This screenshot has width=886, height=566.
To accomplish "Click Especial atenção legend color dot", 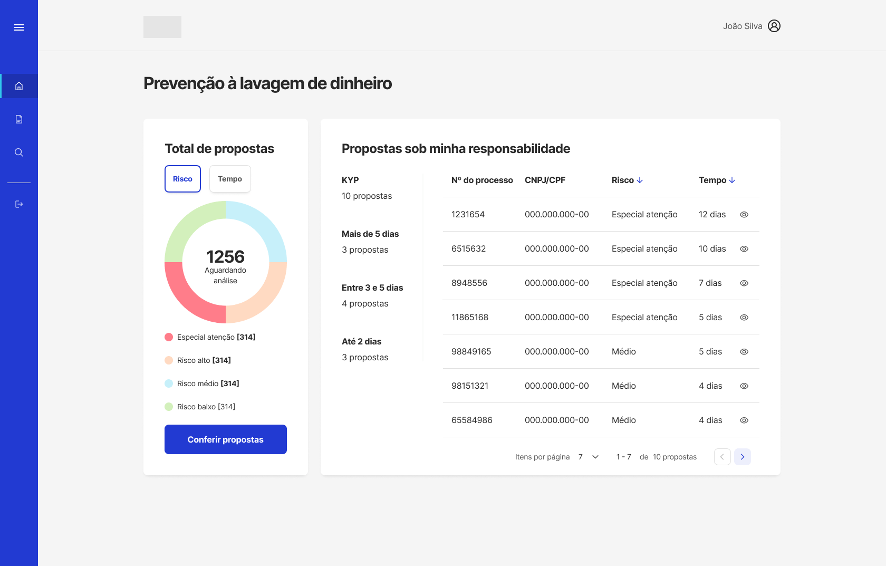I will pyautogui.click(x=169, y=337).
